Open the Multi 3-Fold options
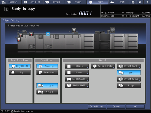151x113 pixels. pyautogui.click(x=103, y=66)
